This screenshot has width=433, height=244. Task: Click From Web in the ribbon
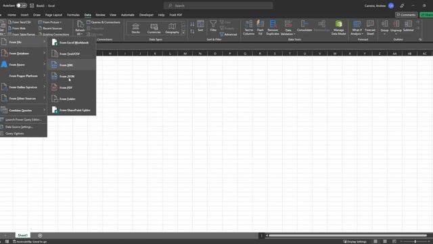[x=17, y=28]
